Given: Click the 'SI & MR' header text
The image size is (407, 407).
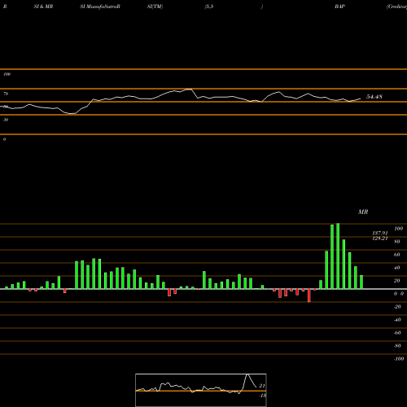Looking at the screenshot, I should [43, 7].
